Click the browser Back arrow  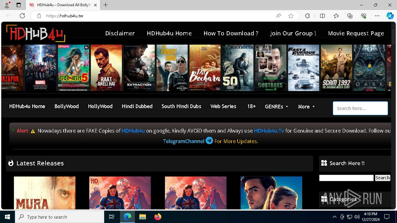pos(9,16)
